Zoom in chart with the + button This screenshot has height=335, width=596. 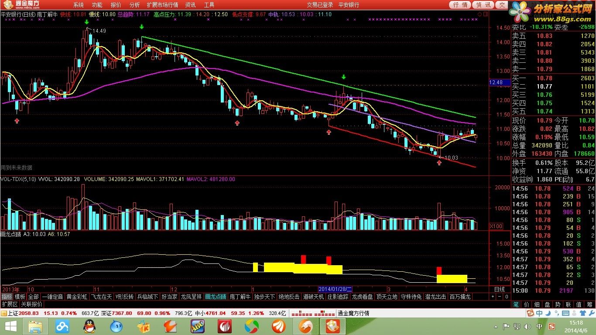click(493, 297)
